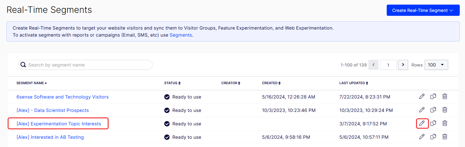This screenshot has height=147, width=465.
Task: Sort segments by Last Updated column
Action: pyautogui.click(x=354, y=83)
